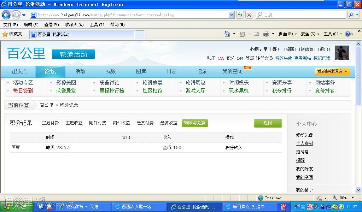
Task: Click the refresh page icon
Action: click(x=240, y=15)
